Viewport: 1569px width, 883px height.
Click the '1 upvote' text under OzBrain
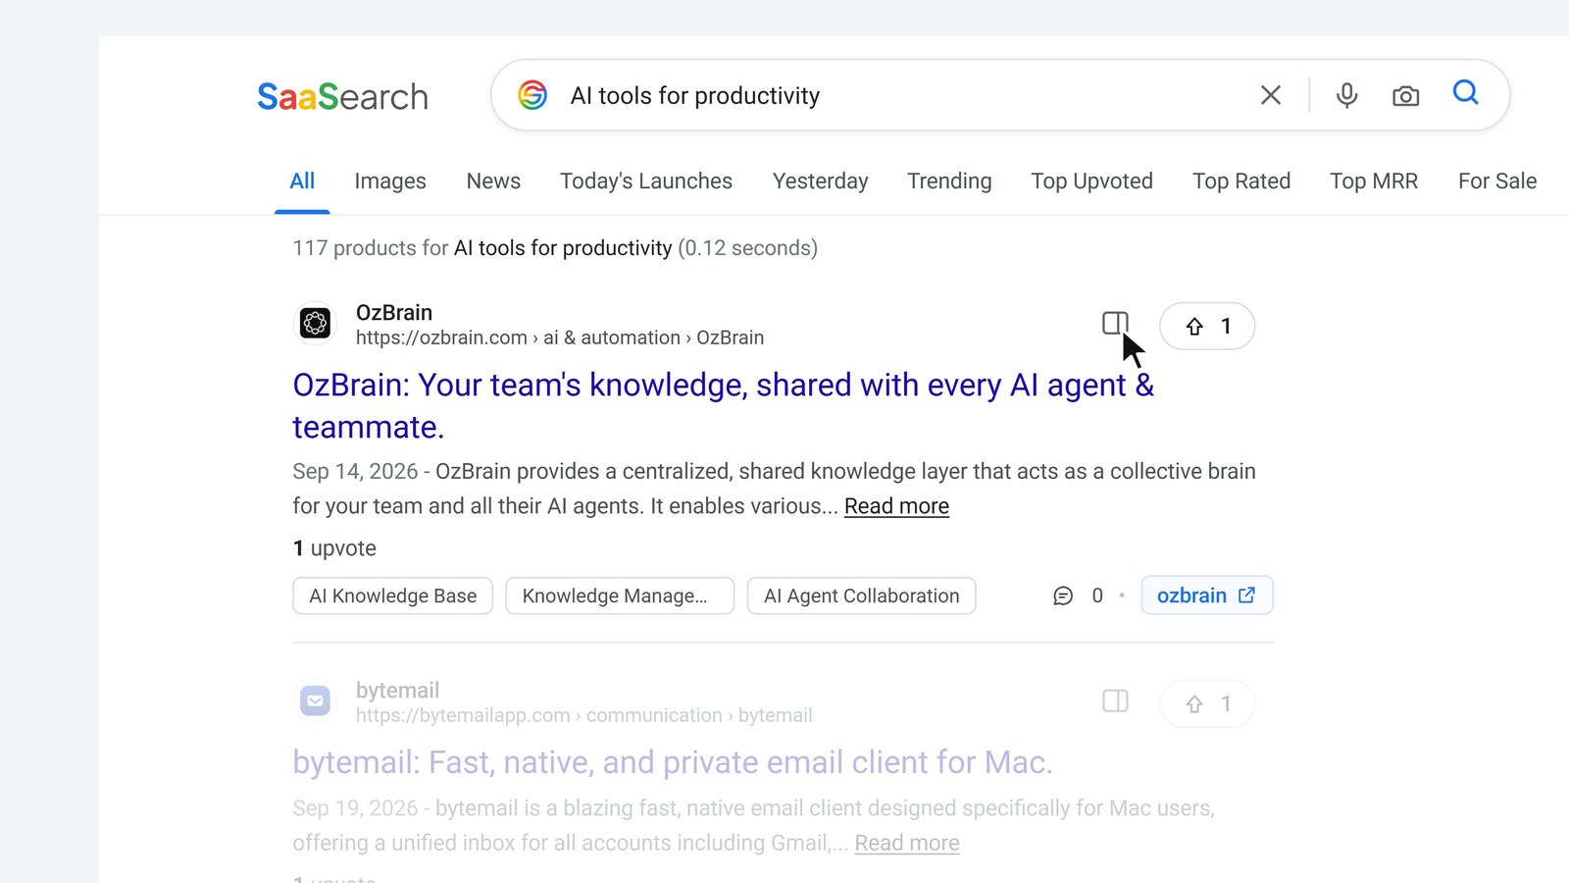pyautogui.click(x=334, y=548)
